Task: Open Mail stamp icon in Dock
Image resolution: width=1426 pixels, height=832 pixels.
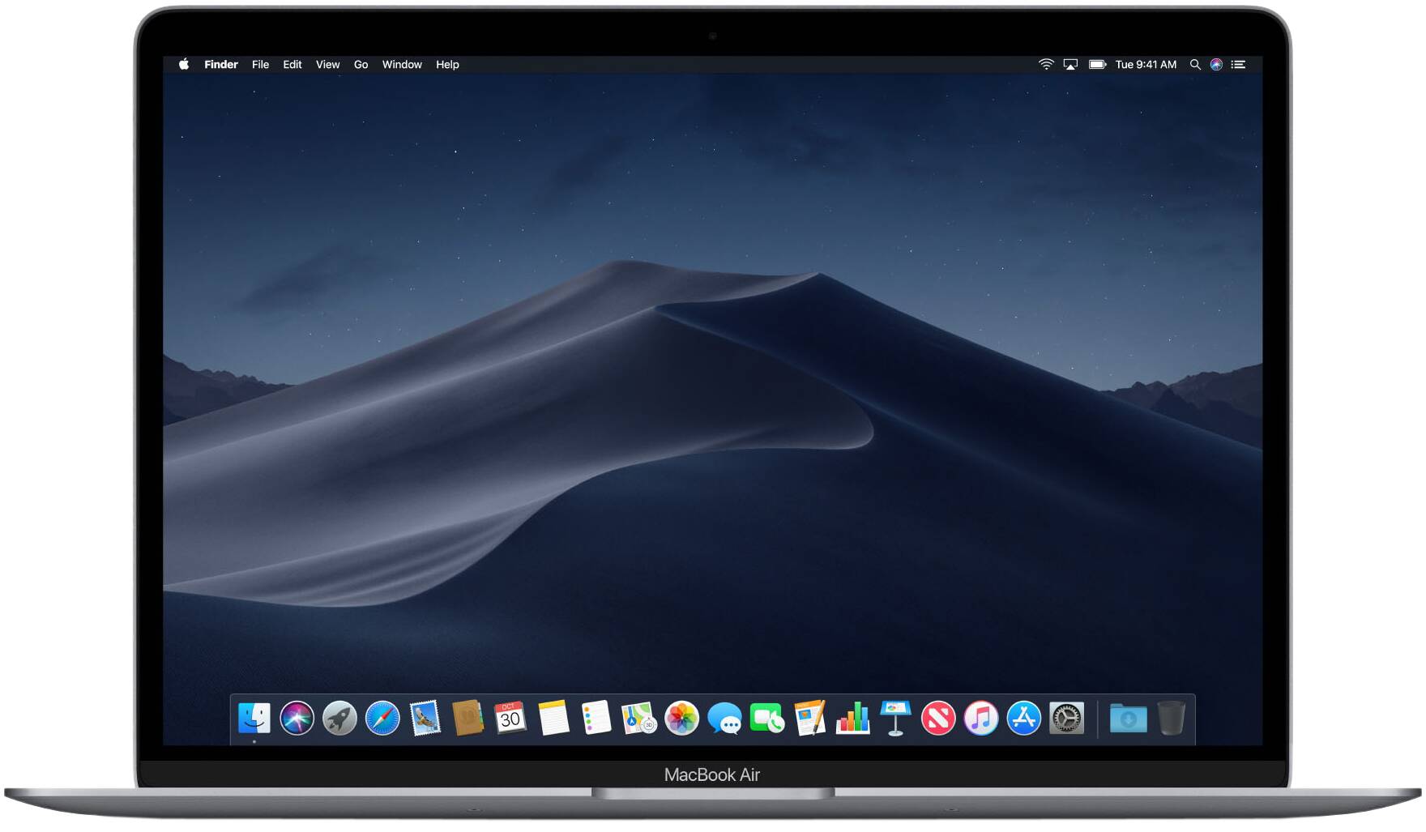Action: click(x=425, y=719)
